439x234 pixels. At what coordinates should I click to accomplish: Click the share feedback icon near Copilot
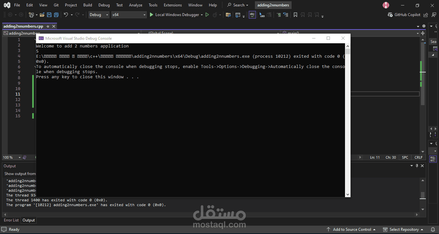click(x=426, y=15)
